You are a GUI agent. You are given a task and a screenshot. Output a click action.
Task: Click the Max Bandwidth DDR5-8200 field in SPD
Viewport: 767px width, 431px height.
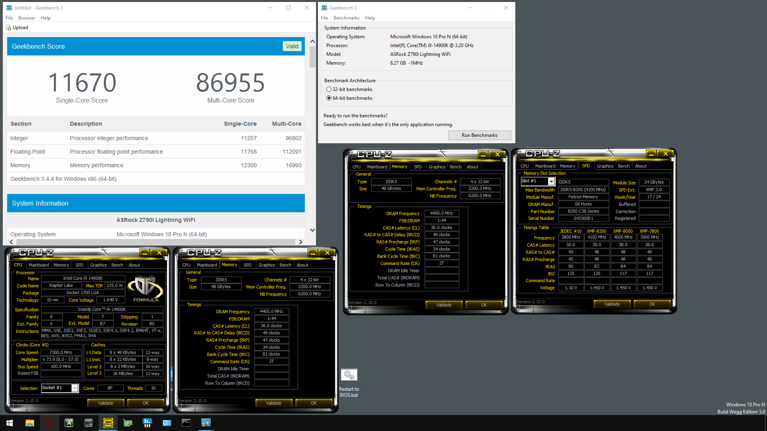[x=583, y=190]
